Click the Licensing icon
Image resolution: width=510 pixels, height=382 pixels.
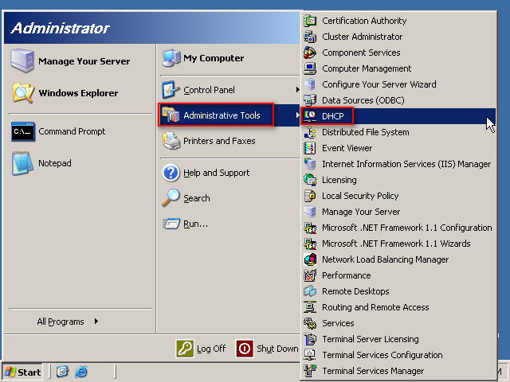tap(310, 180)
